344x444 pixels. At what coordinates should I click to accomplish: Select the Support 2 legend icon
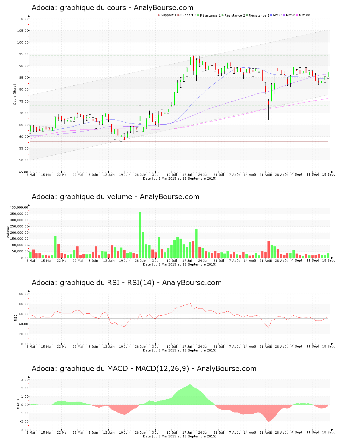(x=179, y=15)
